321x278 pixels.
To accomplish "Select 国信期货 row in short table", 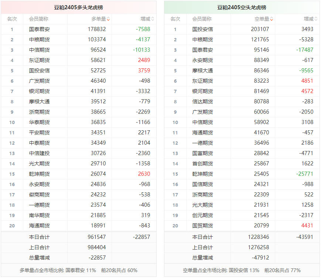I will coord(242,184).
